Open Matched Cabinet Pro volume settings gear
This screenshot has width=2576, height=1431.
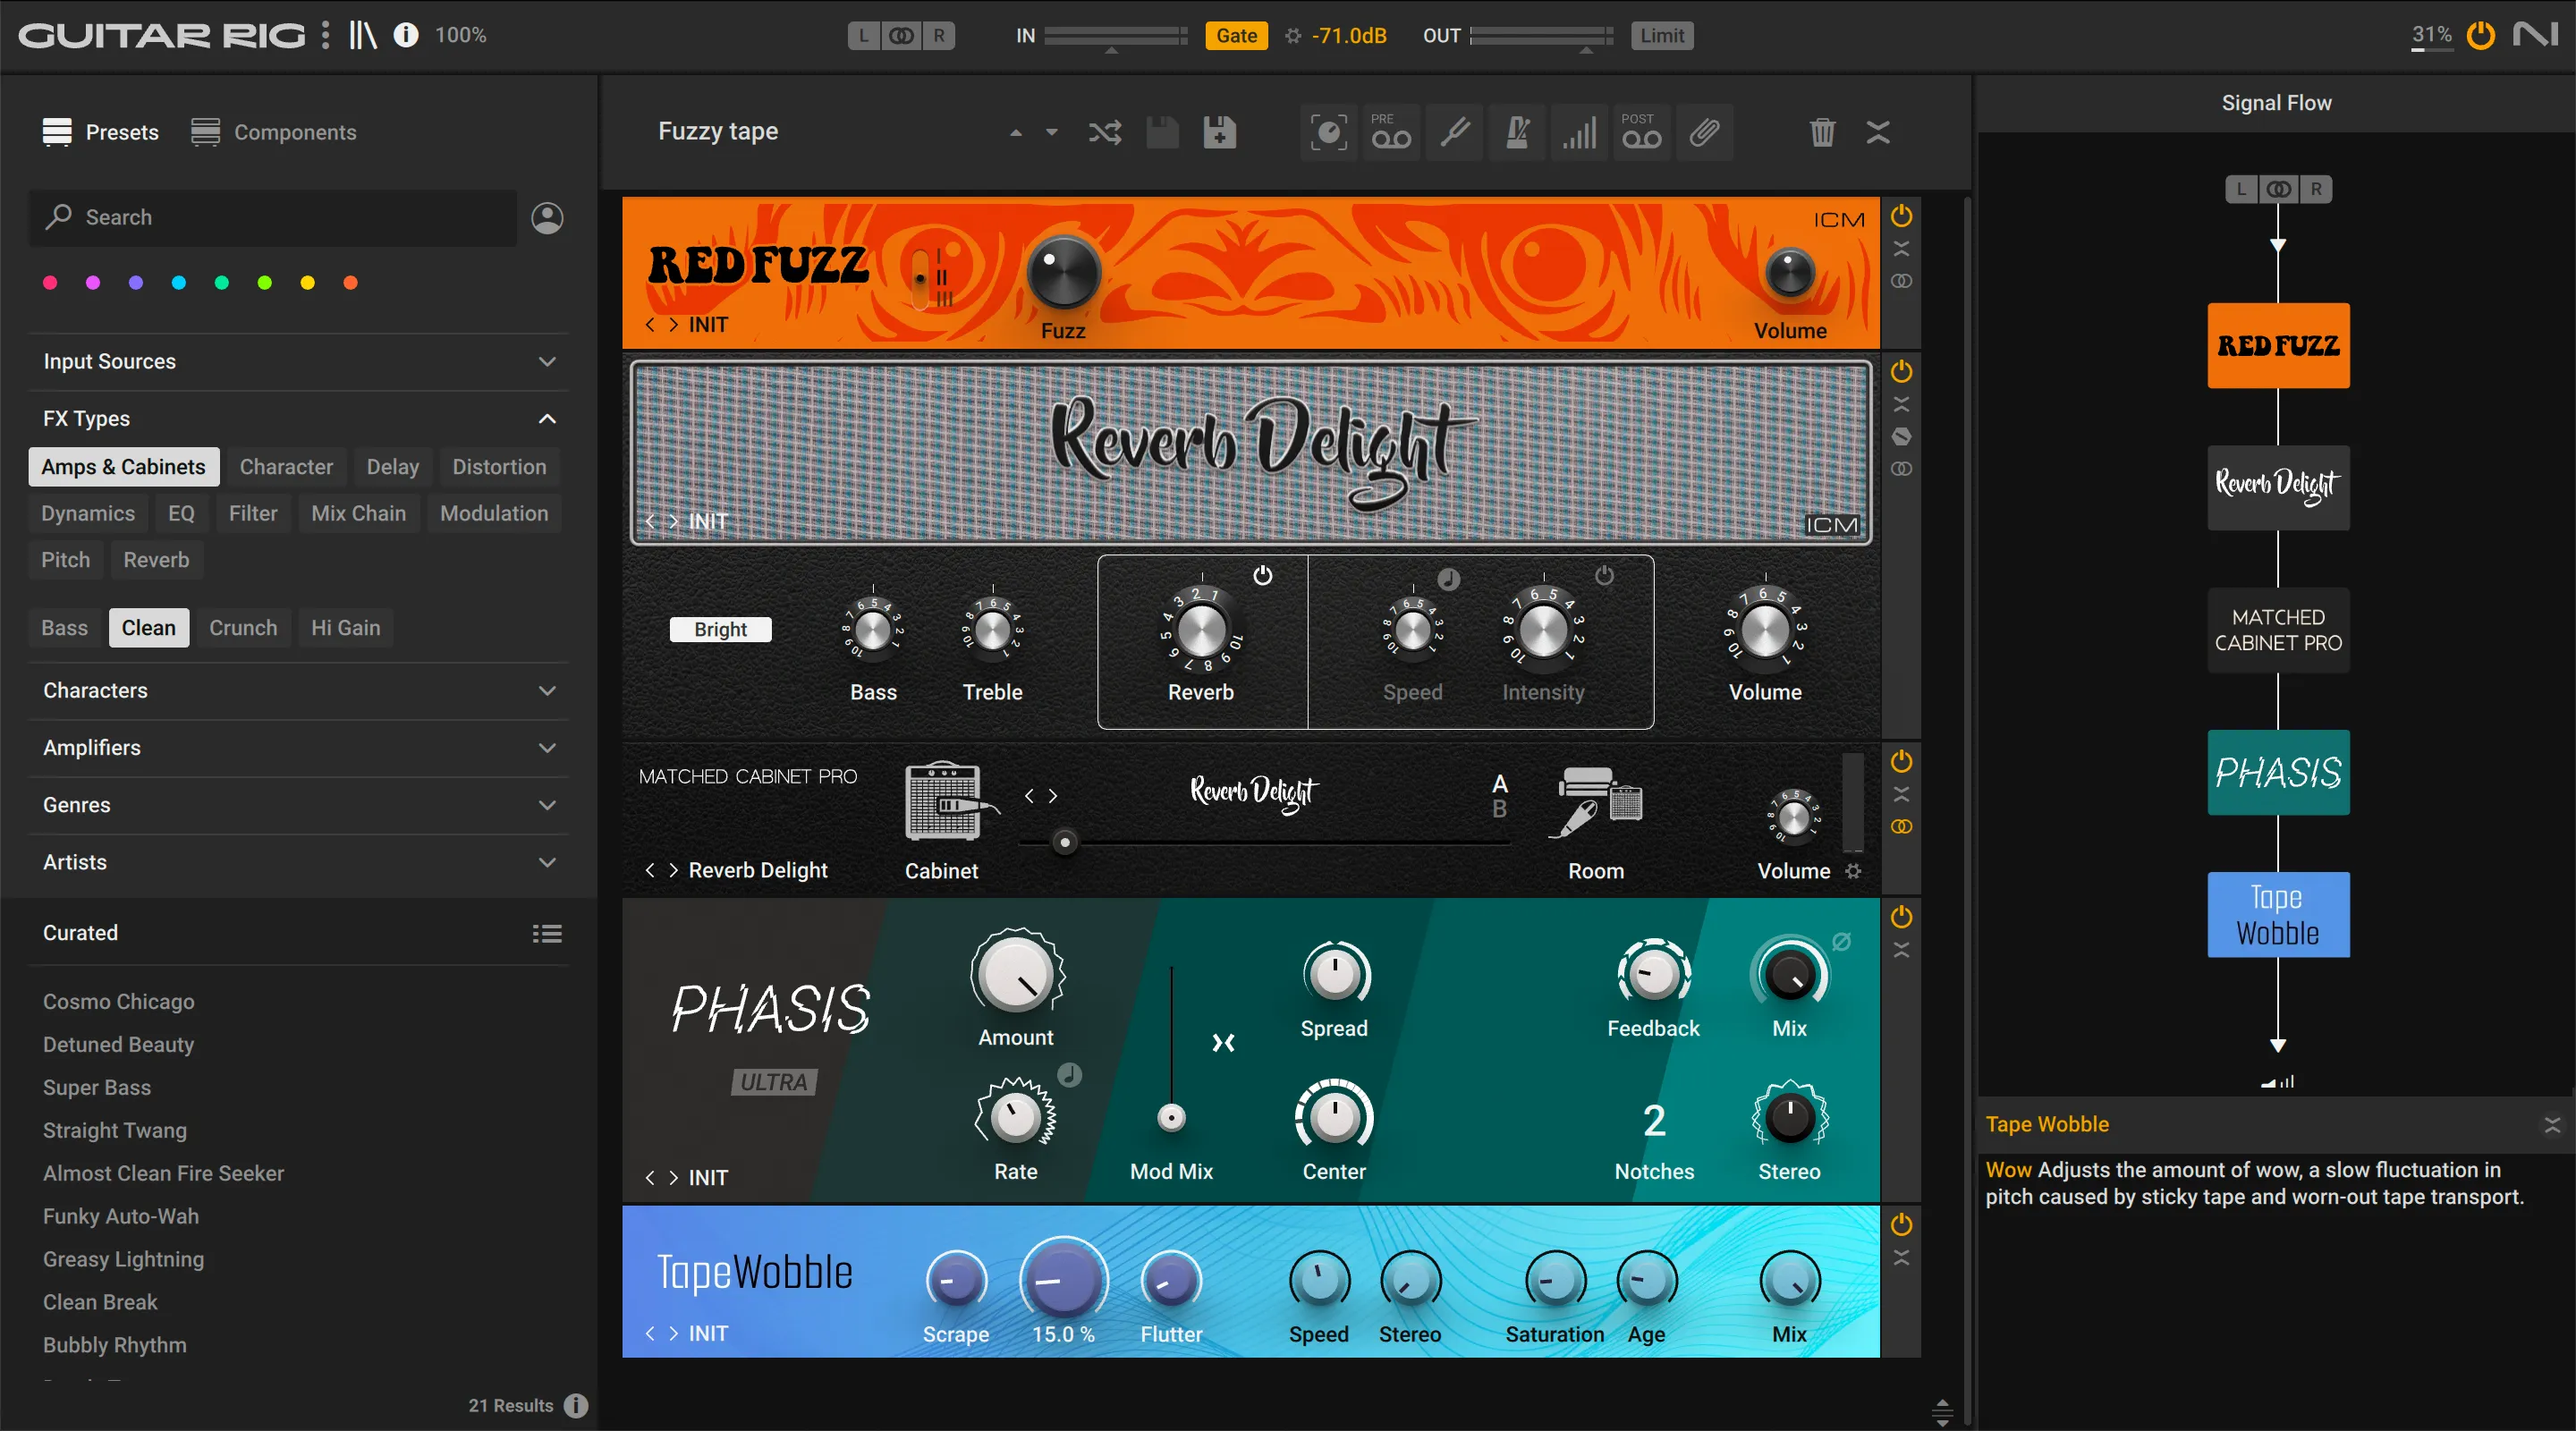(1853, 871)
